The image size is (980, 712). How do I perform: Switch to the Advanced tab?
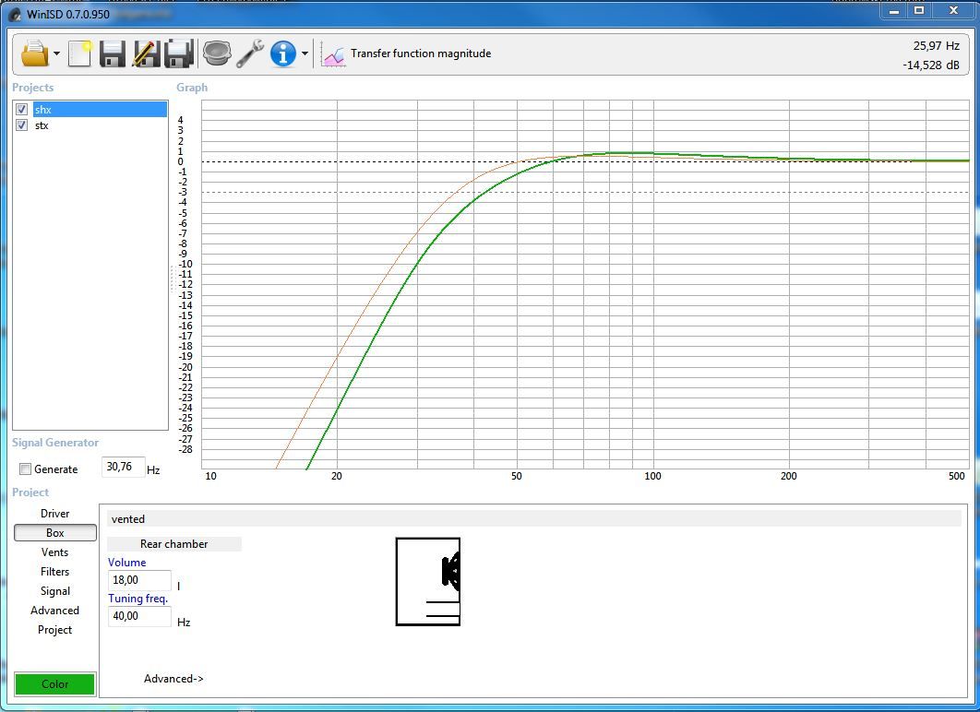(x=55, y=611)
